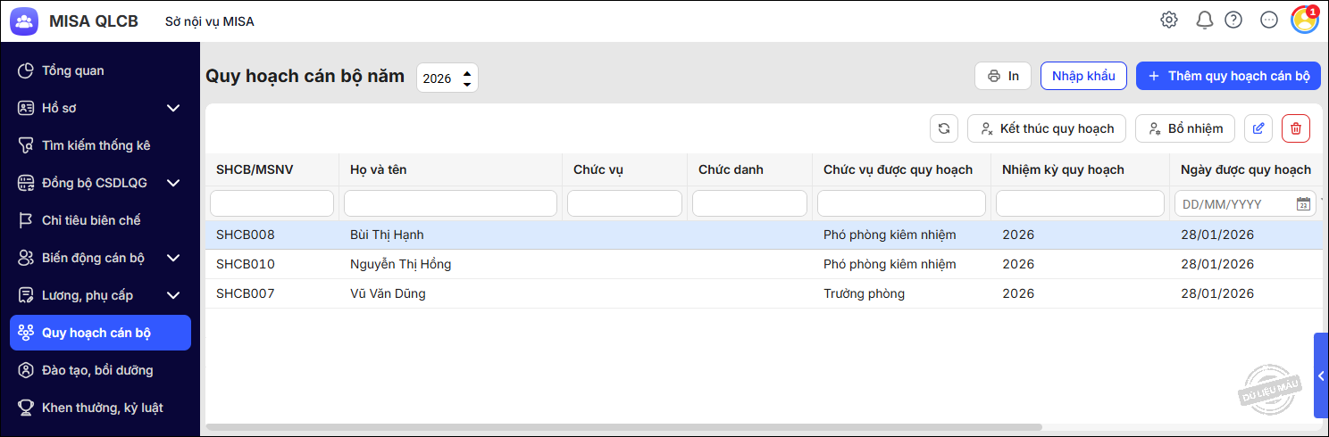Click Thêm quy hoạch cán bộ button
1329x437 pixels.
pos(1228,76)
